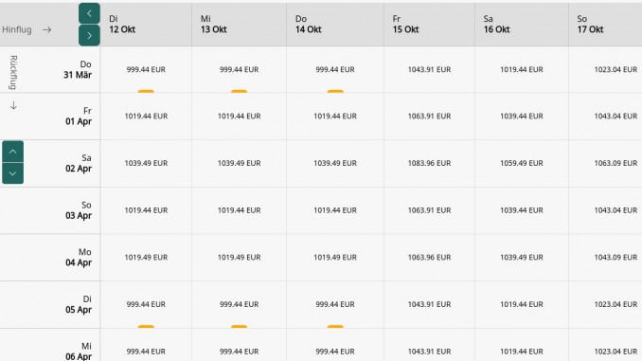Show later return dates with down chevron
The width and height of the screenshot is (642, 361).
(12, 172)
